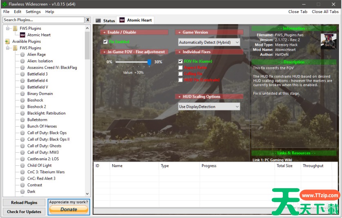Click the Progress column header

click(237, 166)
